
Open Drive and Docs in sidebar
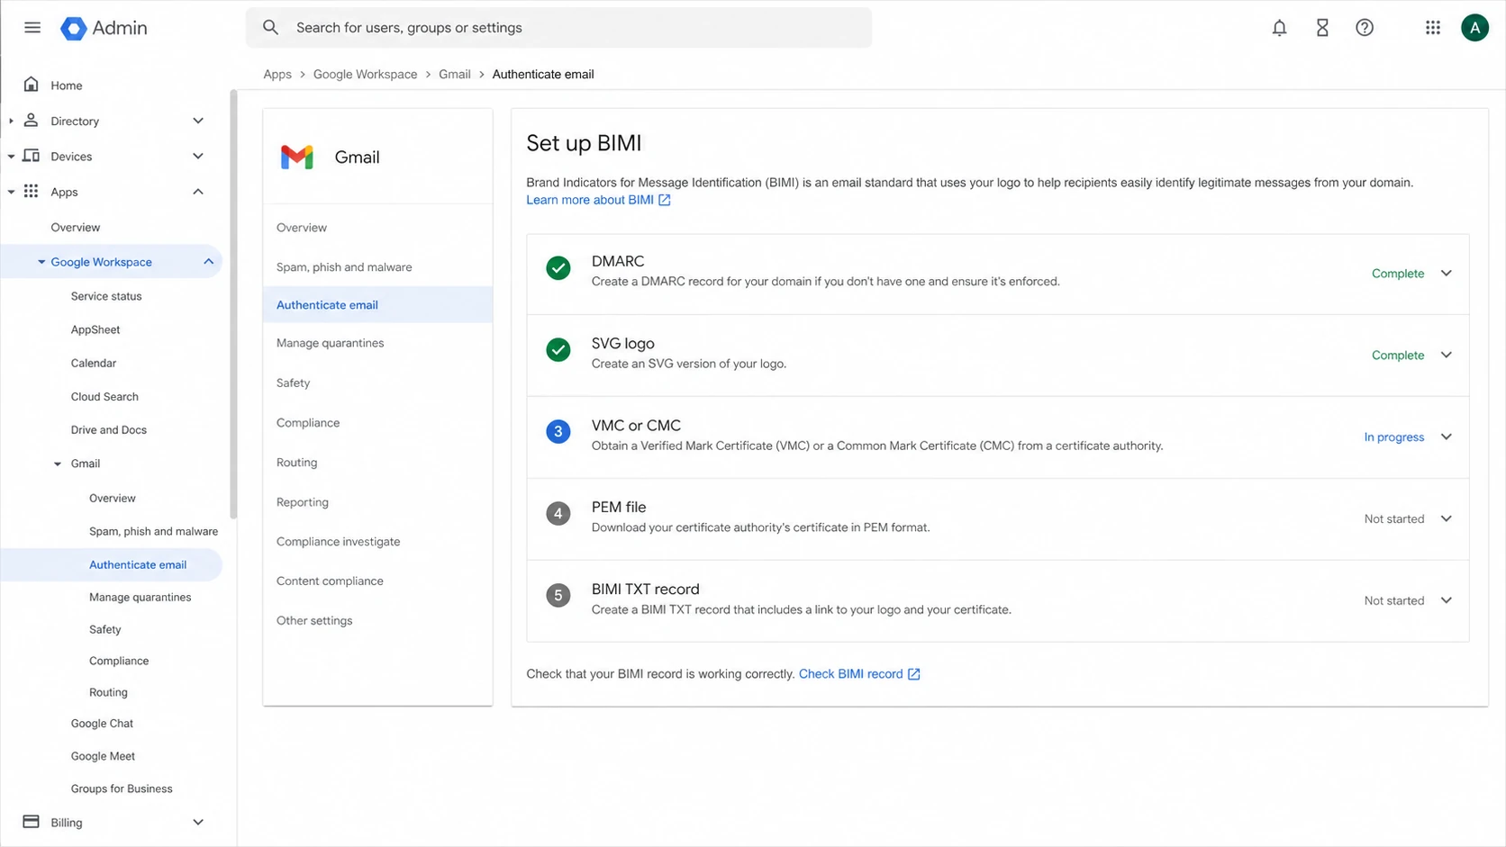[x=109, y=430]
